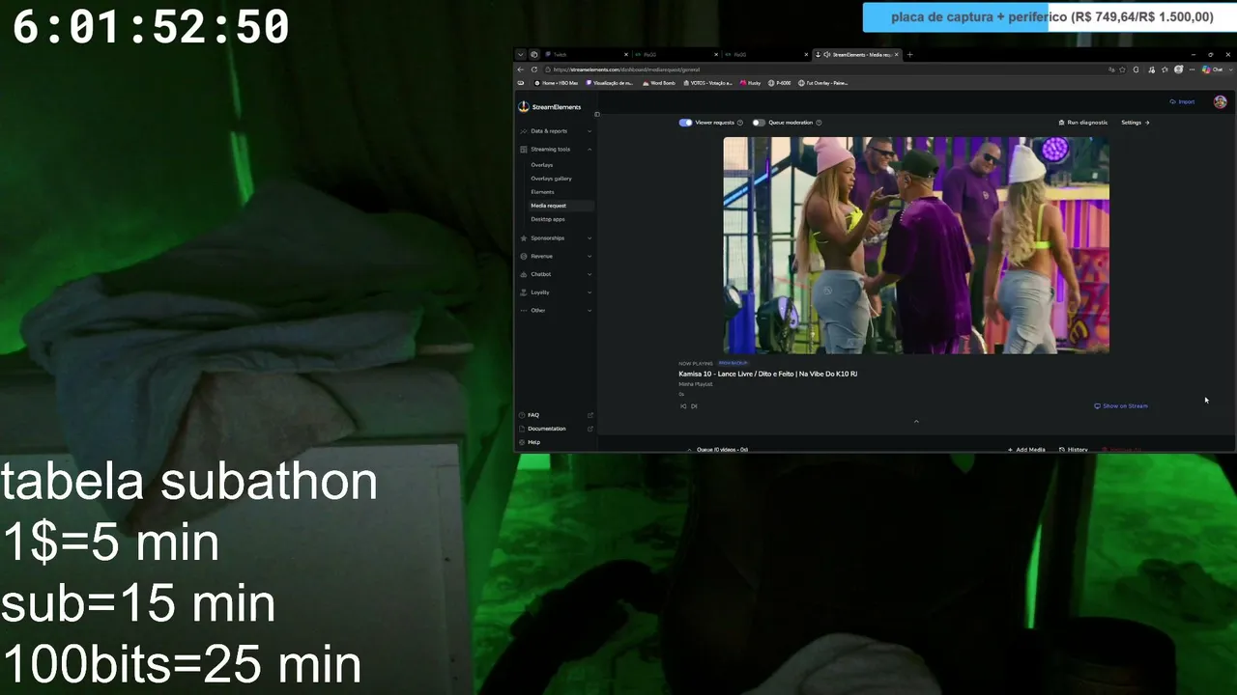
Task: Collapse the Streaming tools section
Action: click(x=590, y=150)
